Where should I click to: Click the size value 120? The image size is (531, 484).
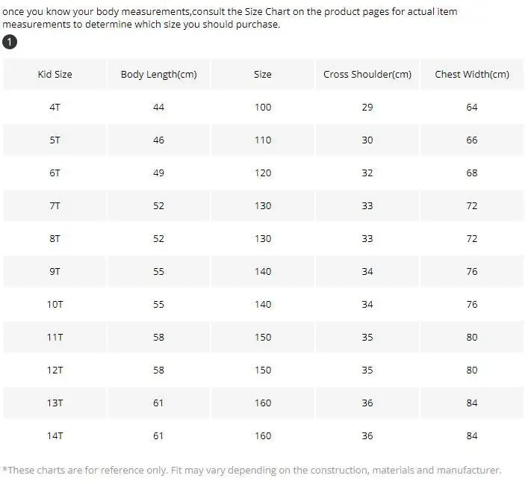(x=263, y=173)
